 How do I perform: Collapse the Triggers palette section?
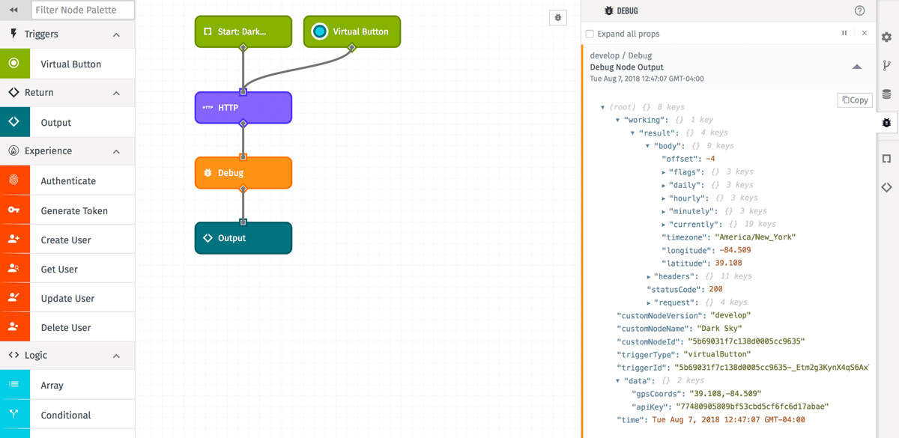click(x=116, y=34)
